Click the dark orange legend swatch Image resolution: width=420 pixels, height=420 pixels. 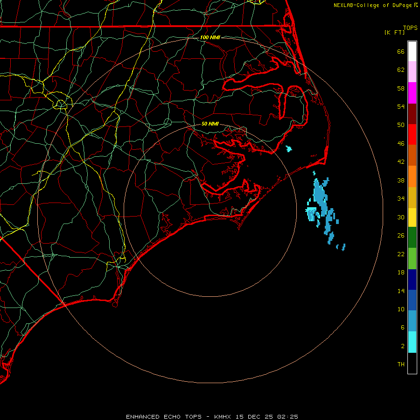click(412, 155)
